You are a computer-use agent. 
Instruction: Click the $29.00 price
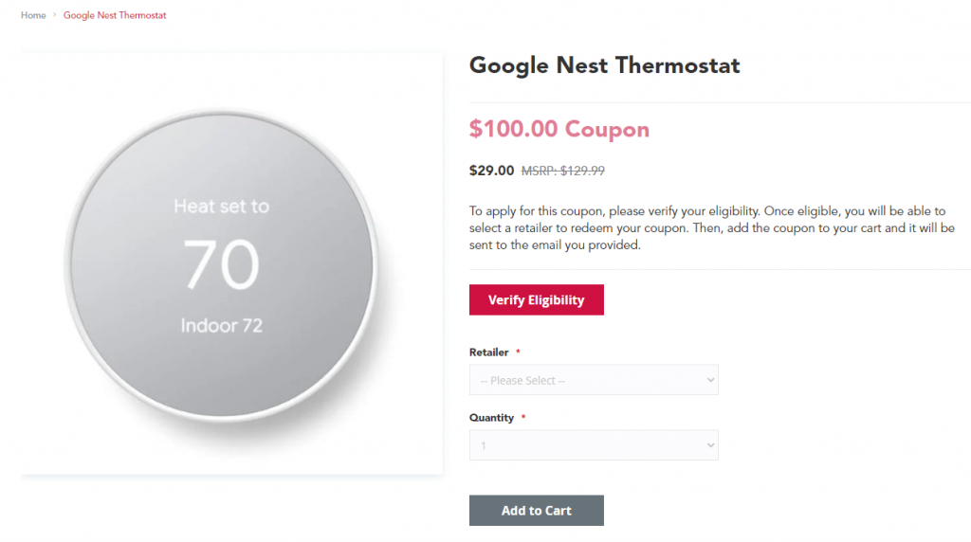point(491,172)
